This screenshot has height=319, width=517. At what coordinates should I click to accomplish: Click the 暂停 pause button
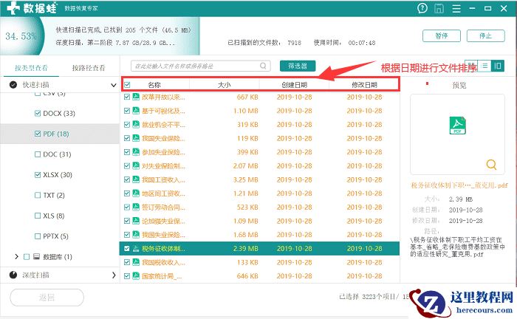click(442, 35)
